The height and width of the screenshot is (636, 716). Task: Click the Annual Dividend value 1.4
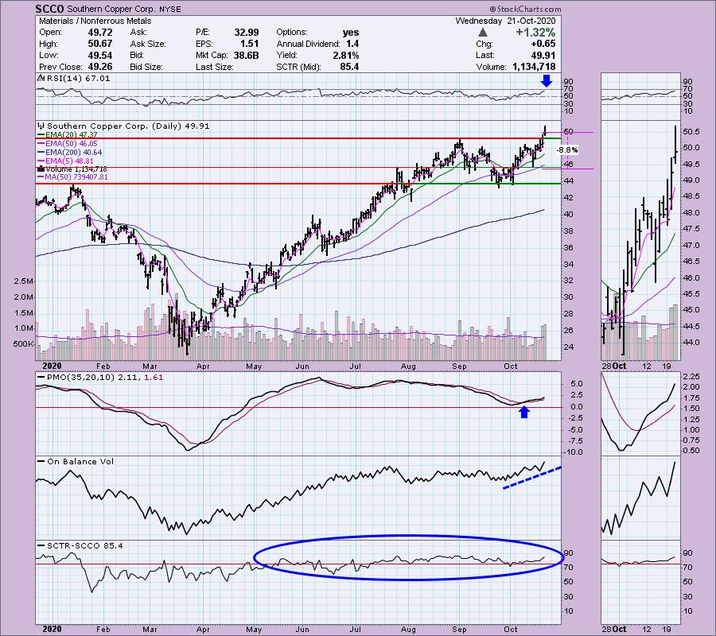[x=352, y=44]
